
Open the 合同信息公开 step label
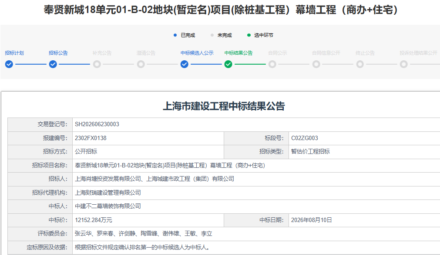point(326,53)
